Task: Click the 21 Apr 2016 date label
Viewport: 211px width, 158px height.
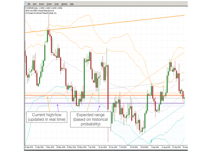Action: (40, 147)
